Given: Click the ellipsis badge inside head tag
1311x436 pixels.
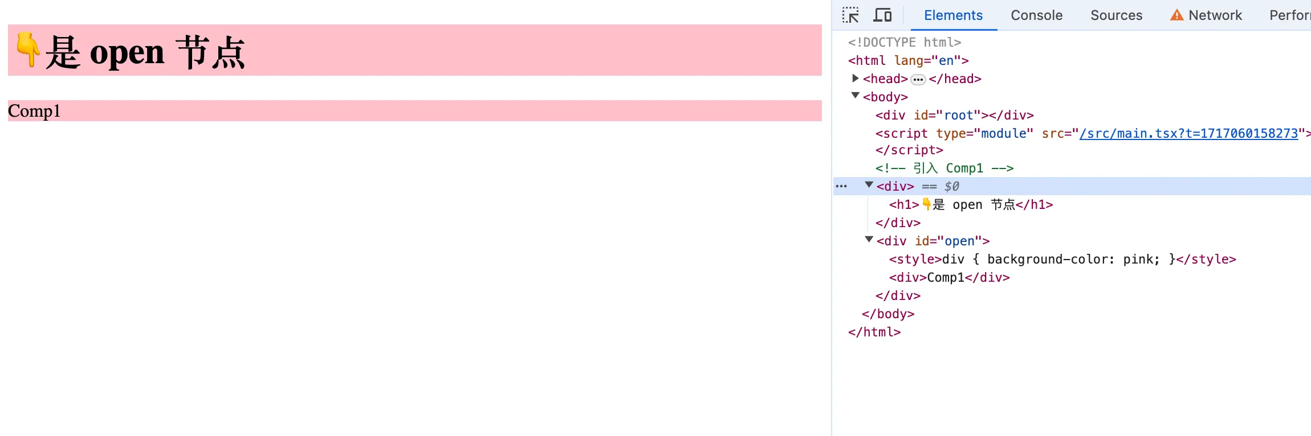Looking at the screenshot, I should coord(918,80).
